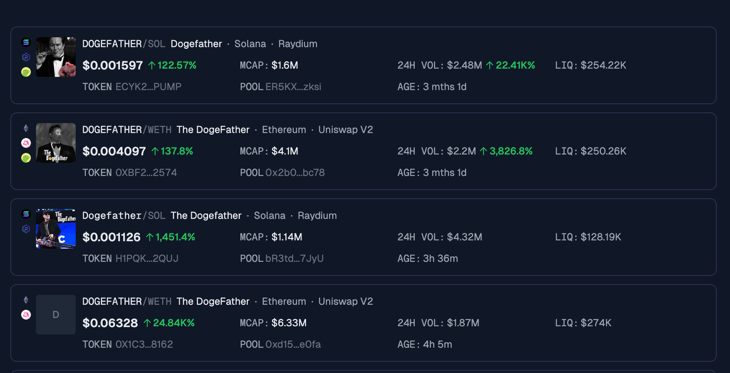Copy token address 0XBF2...2574
The width and height of the screenshot is (730, 373).
pos(146,173)
